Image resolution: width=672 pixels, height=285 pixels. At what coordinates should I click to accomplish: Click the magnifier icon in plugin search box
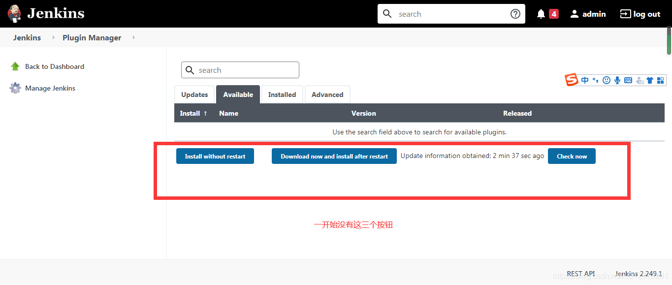point(190,70)
